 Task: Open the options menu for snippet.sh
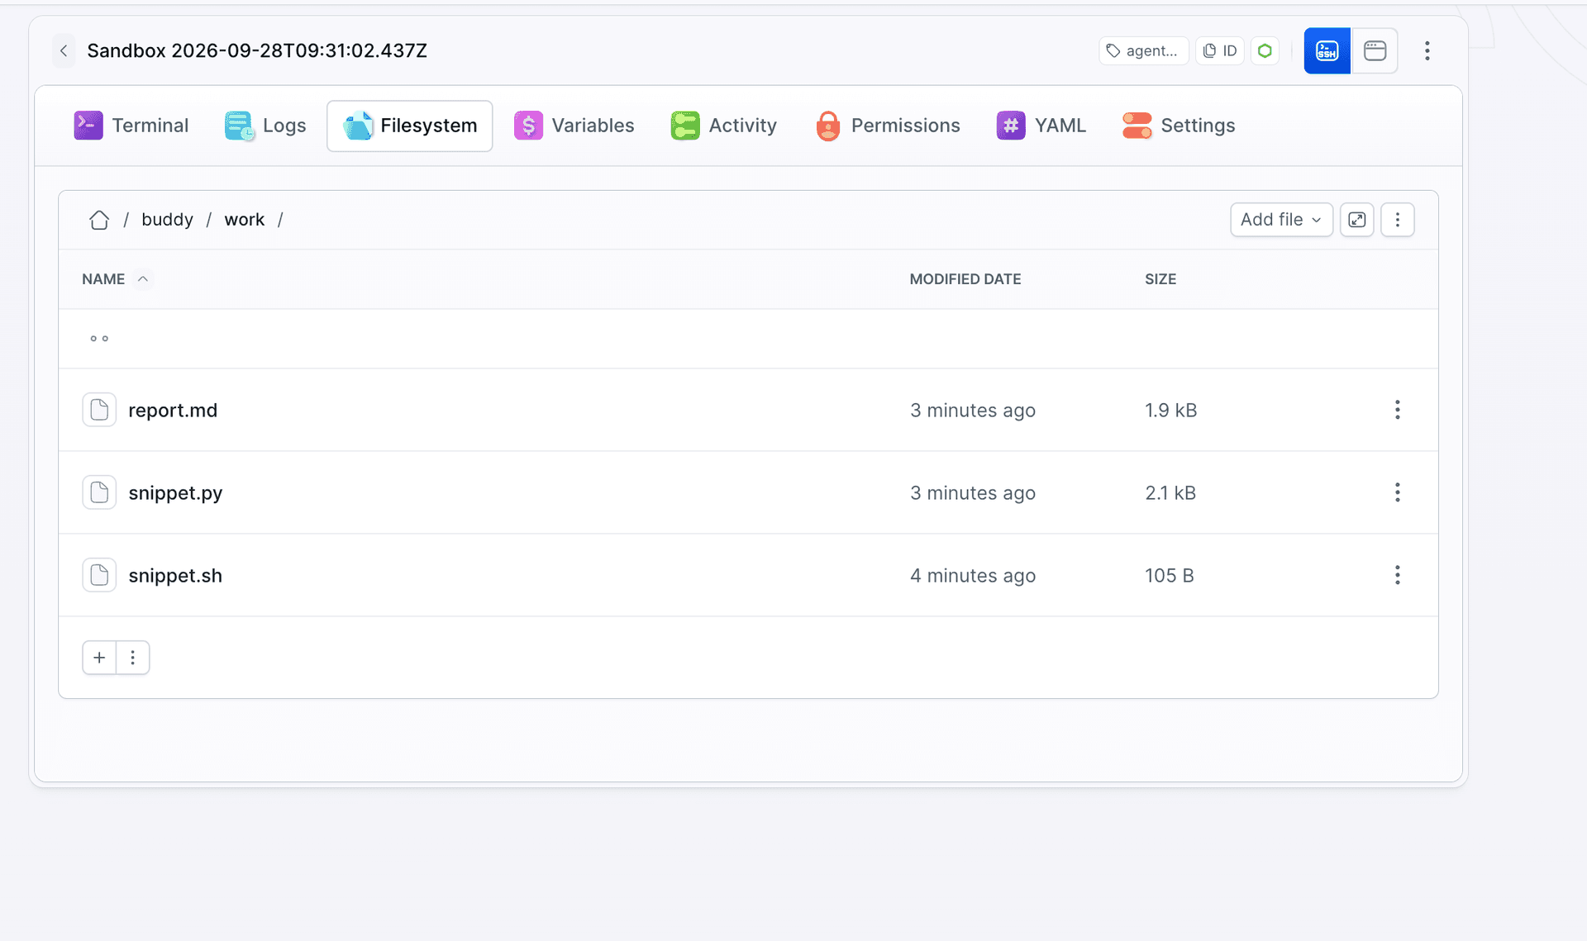1398,575
